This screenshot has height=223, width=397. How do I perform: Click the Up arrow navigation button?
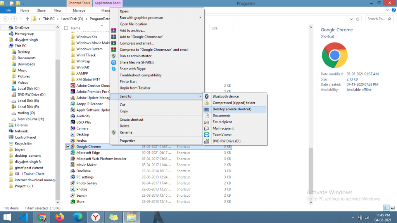(28, 19)
